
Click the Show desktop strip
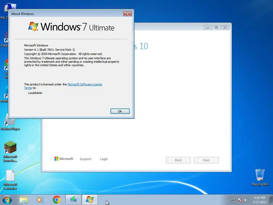(271, 200)
